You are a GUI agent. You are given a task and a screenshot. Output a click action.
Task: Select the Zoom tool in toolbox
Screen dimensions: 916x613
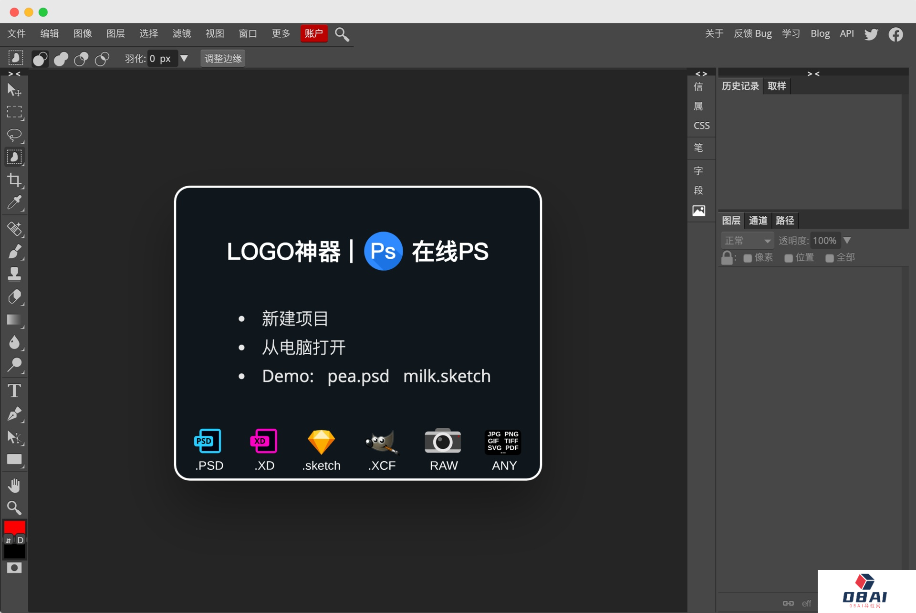14,508
